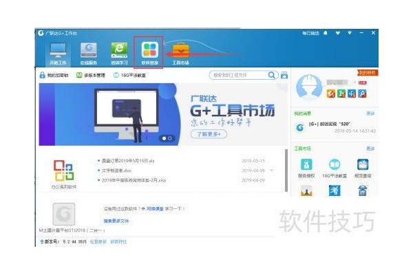Click the 检查更新 link in status bar

tap(98, 241)
